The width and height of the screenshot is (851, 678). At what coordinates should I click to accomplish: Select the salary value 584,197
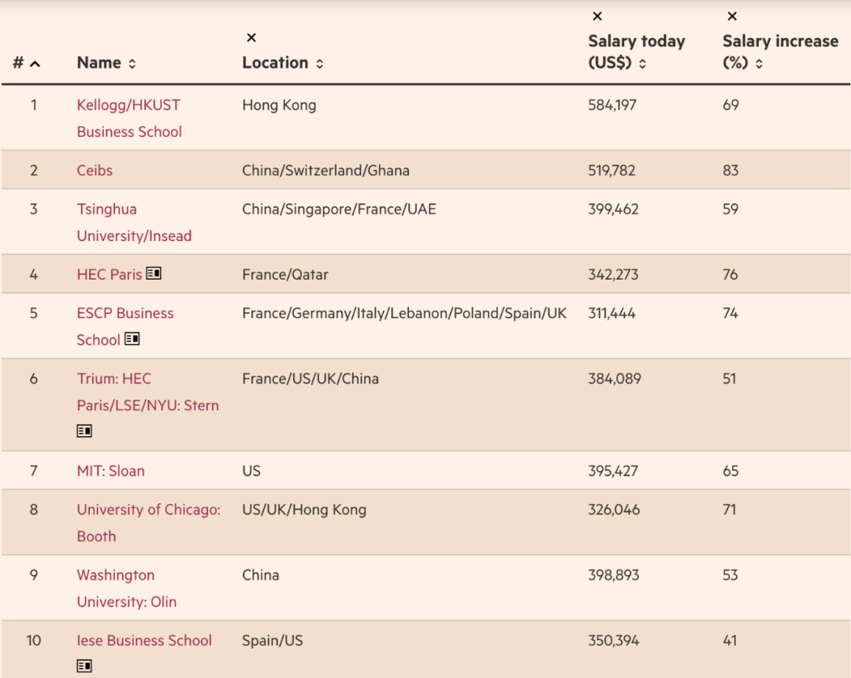(x=612, y=106)
